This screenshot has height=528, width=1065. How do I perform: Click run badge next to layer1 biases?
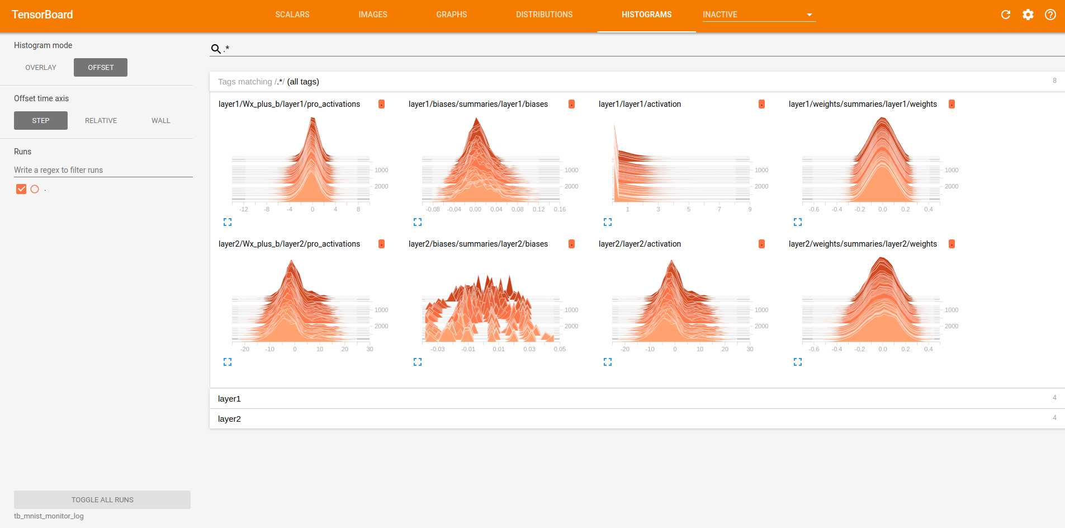(571, 104)
